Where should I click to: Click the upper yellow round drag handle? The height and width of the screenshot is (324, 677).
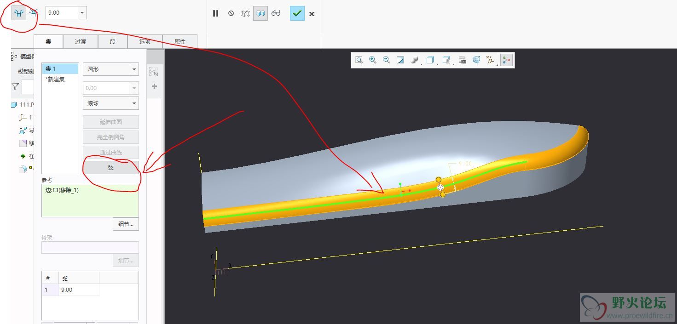pyautogui.click(x=439, y=180)
